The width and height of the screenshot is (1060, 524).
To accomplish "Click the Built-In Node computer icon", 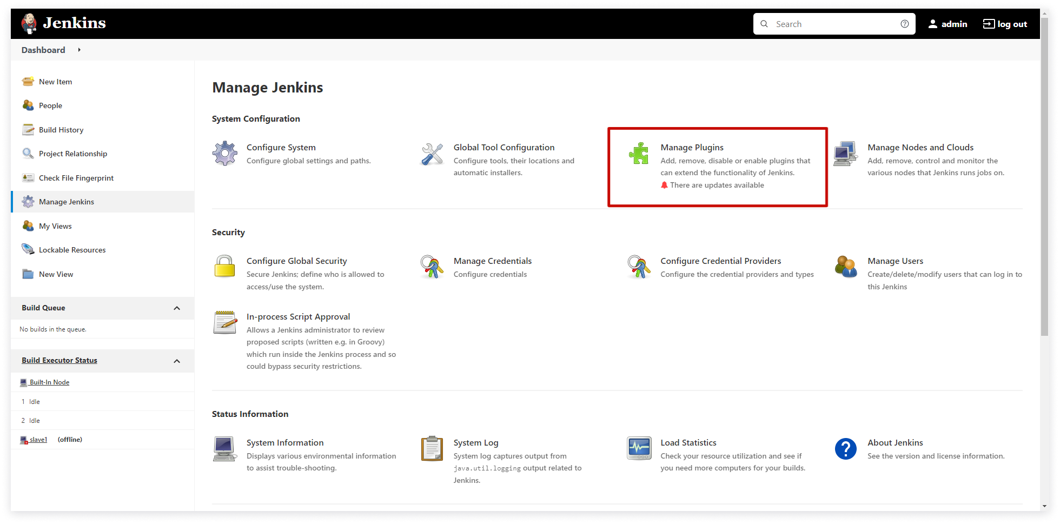I will click(23, 382).
